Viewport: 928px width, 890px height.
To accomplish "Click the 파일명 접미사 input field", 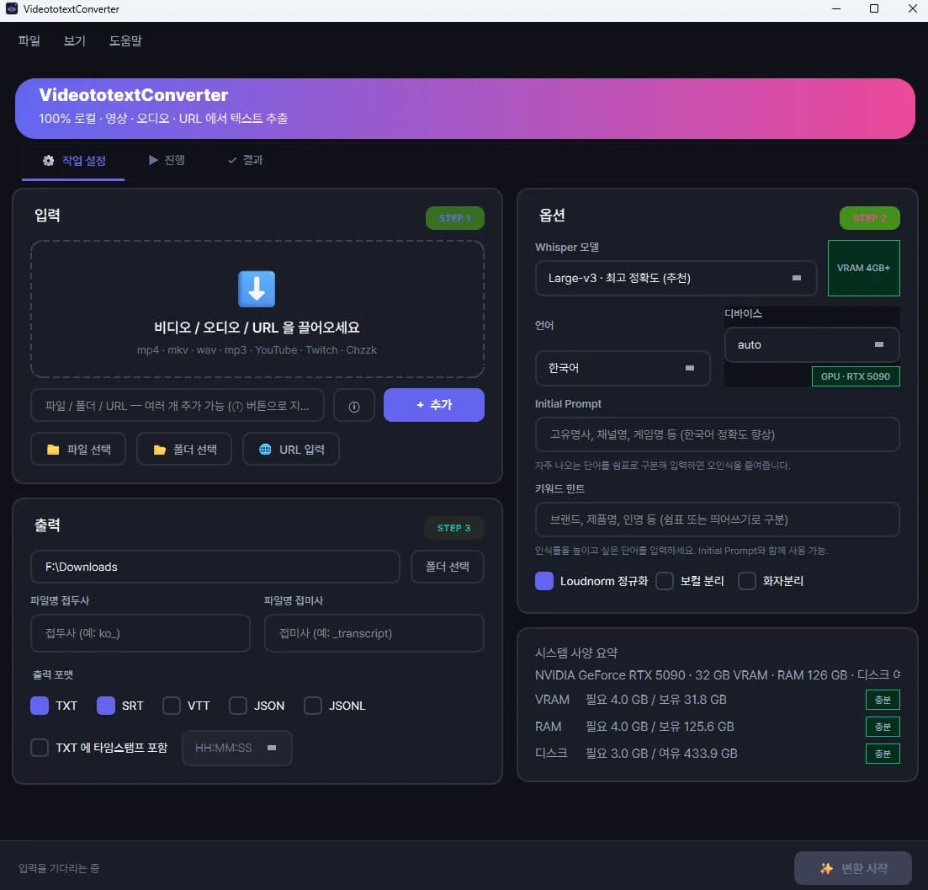I will click(374, 633).
